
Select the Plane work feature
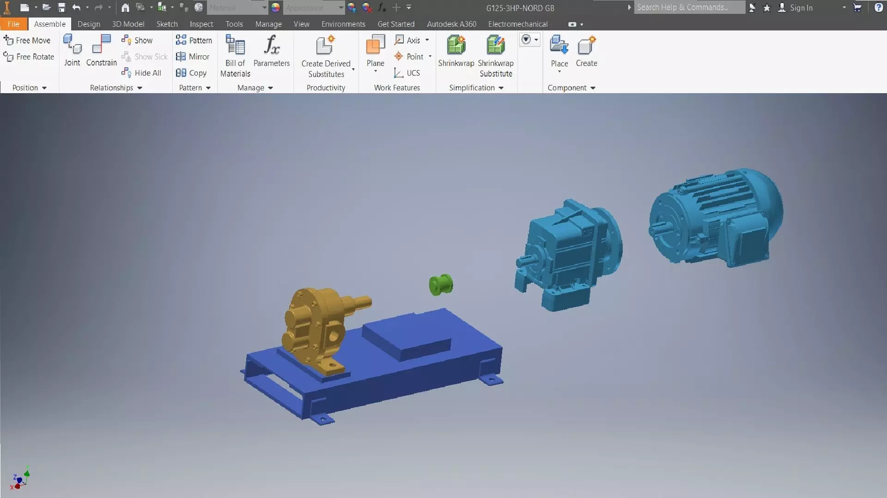coord(375,51)
